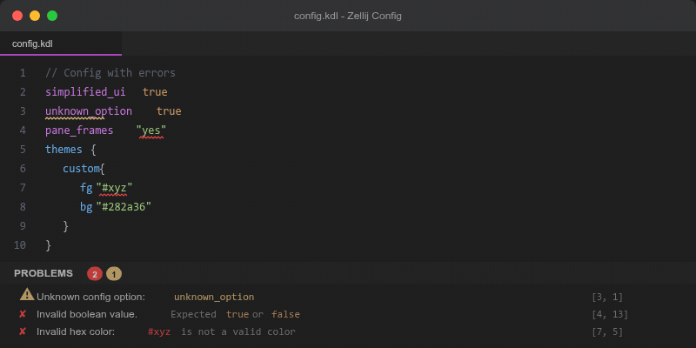Click the red error count badge showing 2
This screenshot has width=696, height=348.
95,274
